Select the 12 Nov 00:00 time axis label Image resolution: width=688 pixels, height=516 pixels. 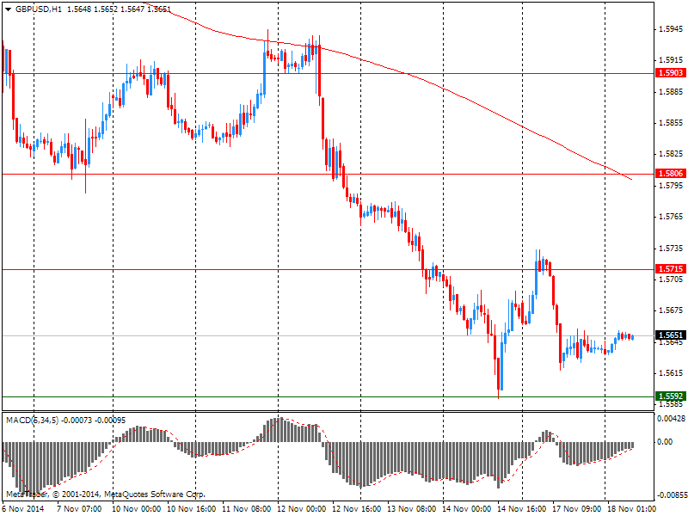tap(302, 509)
